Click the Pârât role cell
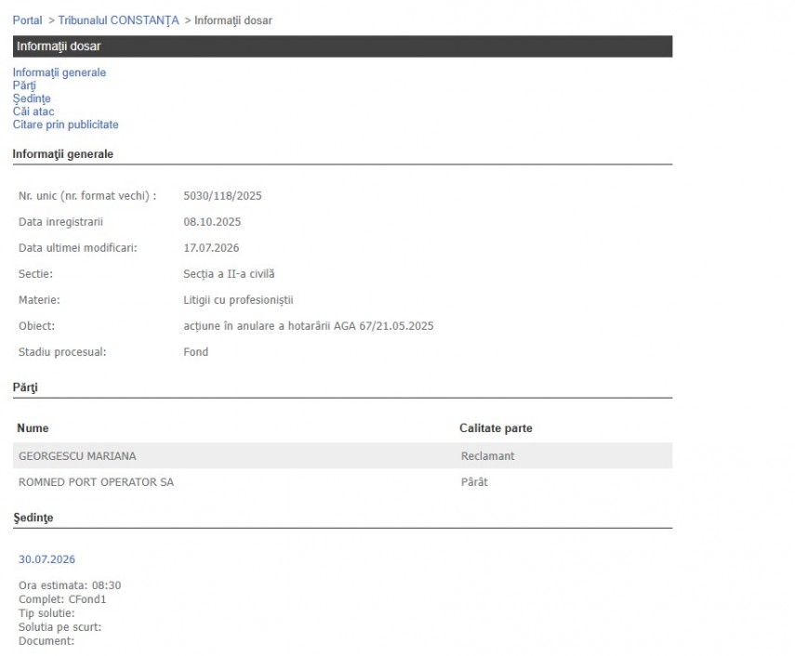The height and width of the screenshot is (656, 795). 474,481
